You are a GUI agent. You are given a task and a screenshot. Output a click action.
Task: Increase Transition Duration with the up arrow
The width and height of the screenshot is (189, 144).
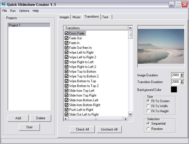(182, 81)
